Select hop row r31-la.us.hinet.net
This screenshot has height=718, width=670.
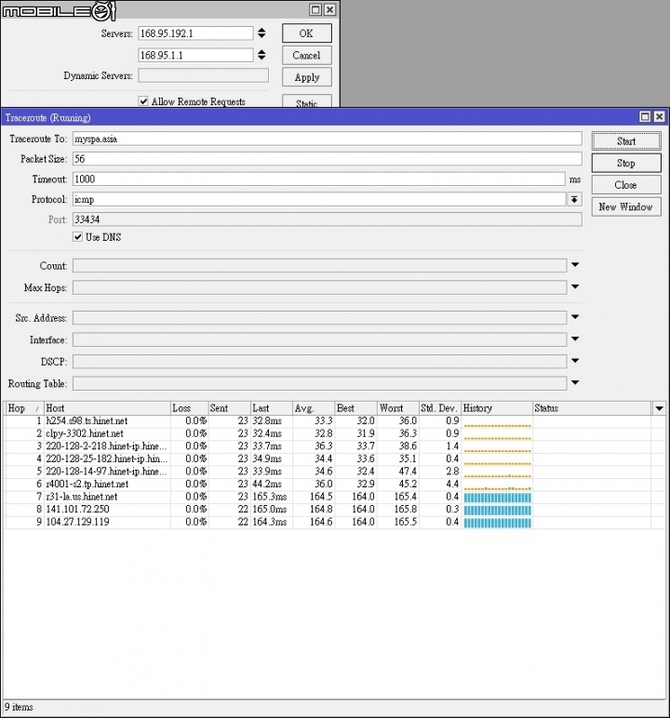tap(335, 497)
